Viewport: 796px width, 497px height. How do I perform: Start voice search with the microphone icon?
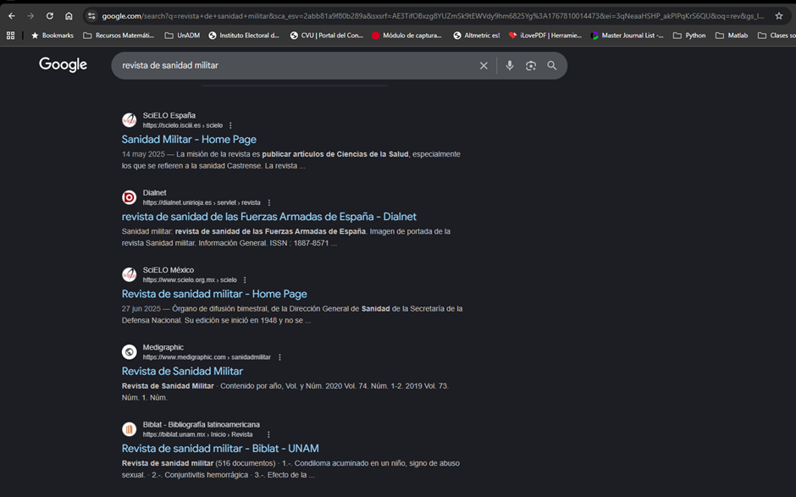coord(509,66)
